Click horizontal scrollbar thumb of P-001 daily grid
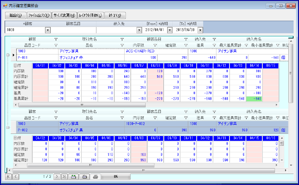The height and width of the screenshot is (185, 299). pos(82,105)
